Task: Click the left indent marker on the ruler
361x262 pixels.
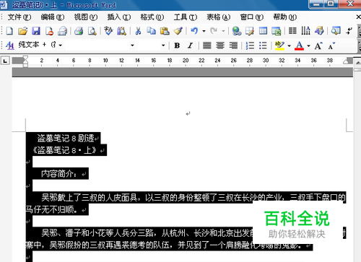Action: coord(25,65)
